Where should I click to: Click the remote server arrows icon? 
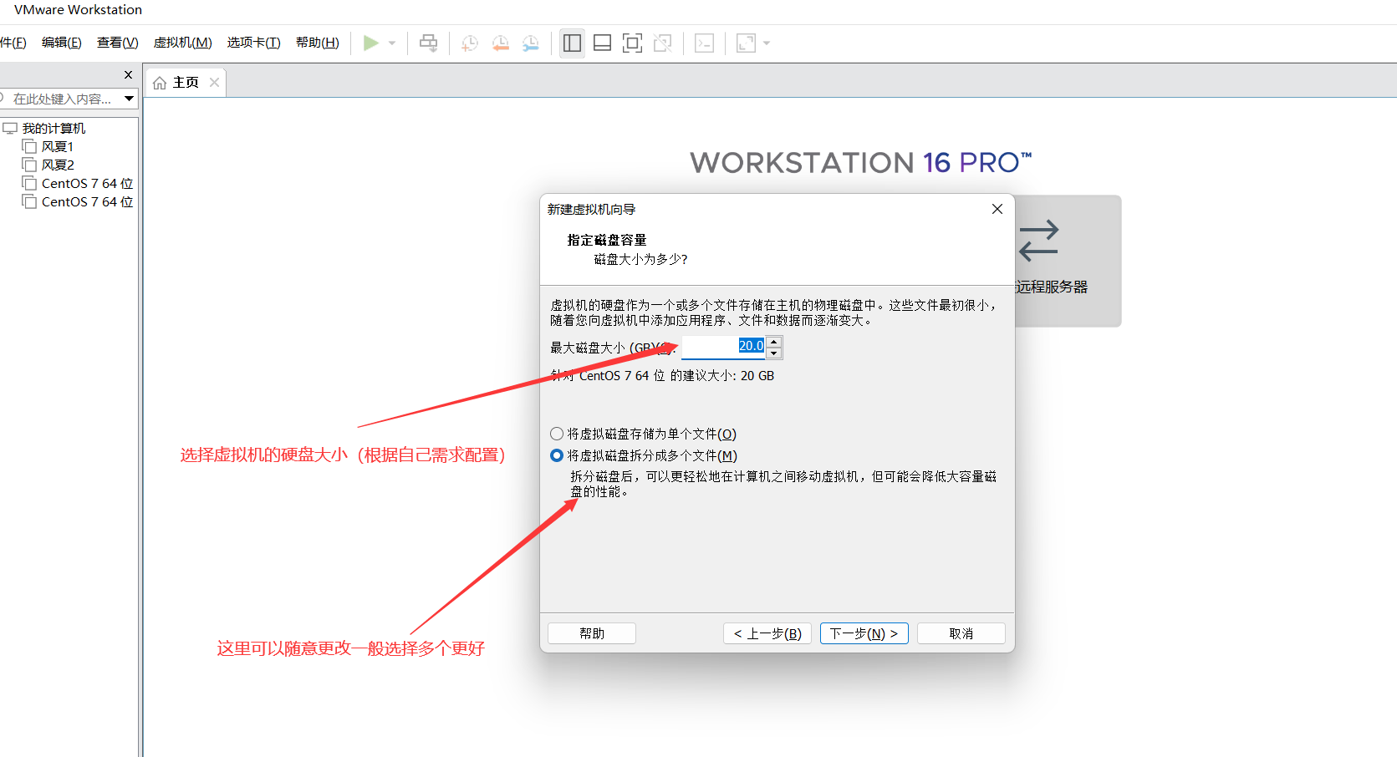coord(1039,241)
